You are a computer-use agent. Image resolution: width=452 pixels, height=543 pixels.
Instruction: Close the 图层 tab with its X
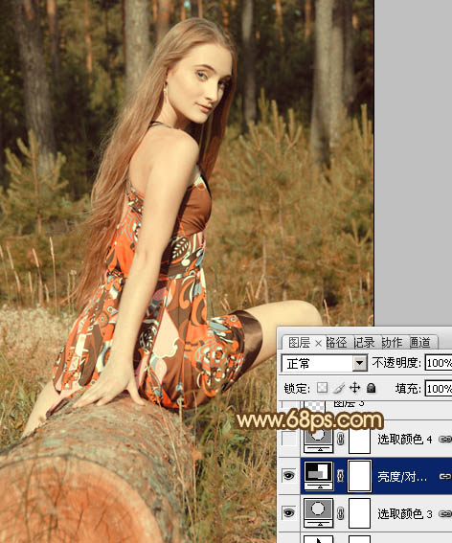318,344
